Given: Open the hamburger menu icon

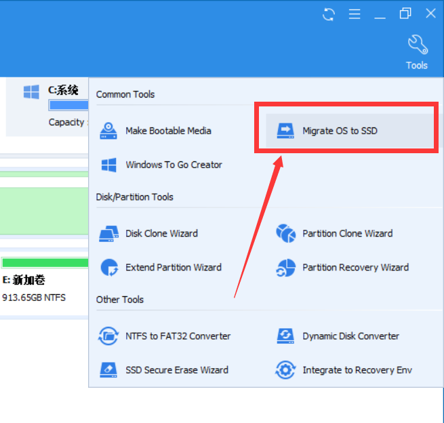Looking at the screenshot, I should coord(355,14).
